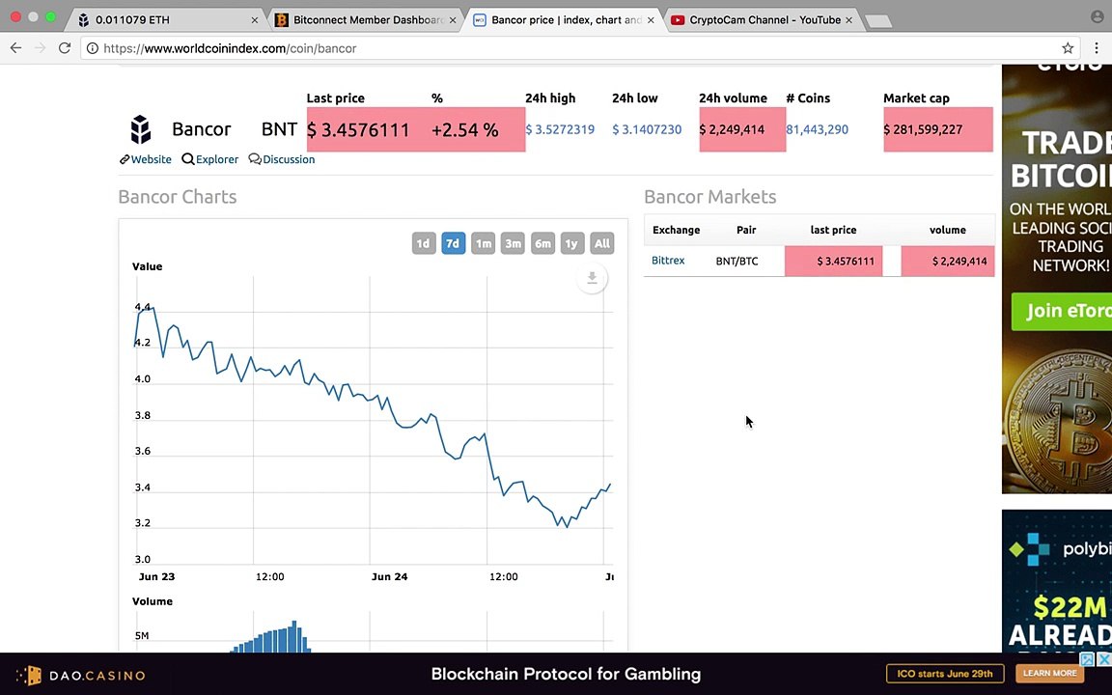Dismiss the DAO.Casino ad with X
The image size is (1112, 695).
point(1104,659)
